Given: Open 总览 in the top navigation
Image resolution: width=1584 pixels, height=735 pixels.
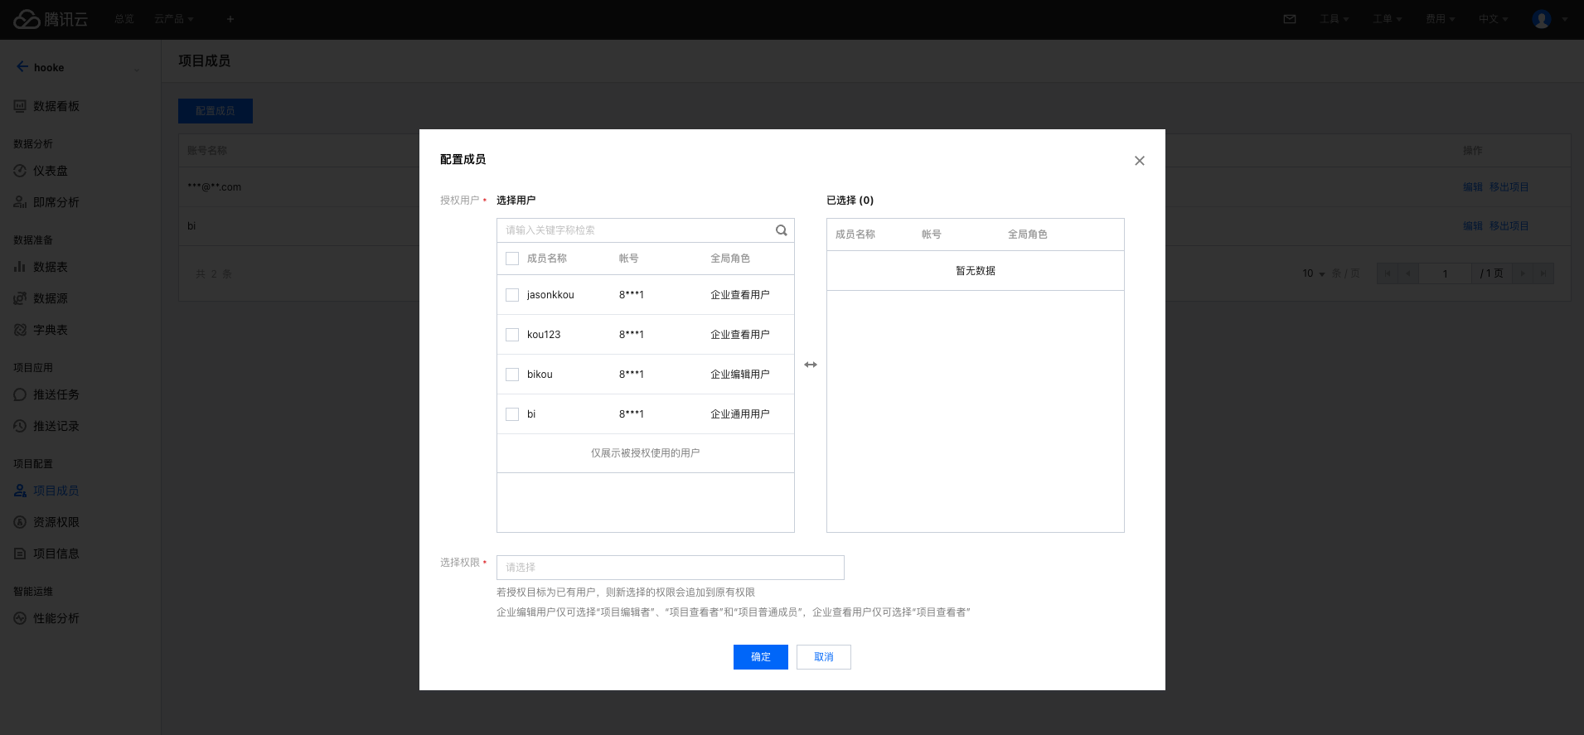Looking at the screenshot, I should (124, 19).
